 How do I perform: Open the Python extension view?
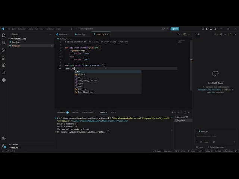point(4,80)
